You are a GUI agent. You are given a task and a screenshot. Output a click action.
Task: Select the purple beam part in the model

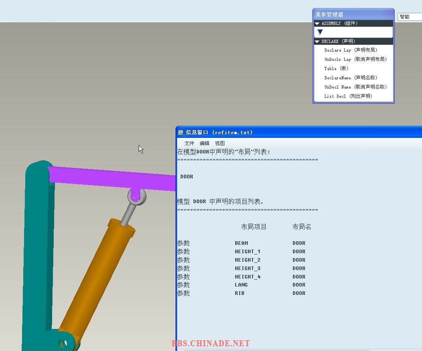(113, 178)
